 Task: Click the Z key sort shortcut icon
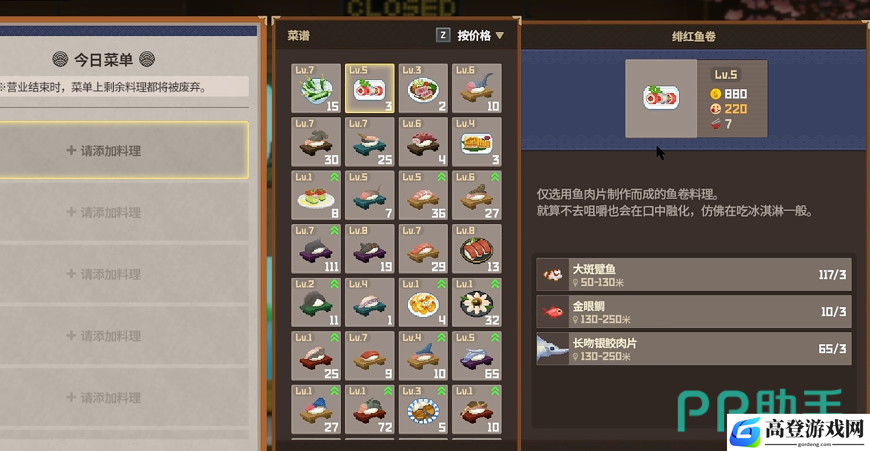(x=443, y=35)
